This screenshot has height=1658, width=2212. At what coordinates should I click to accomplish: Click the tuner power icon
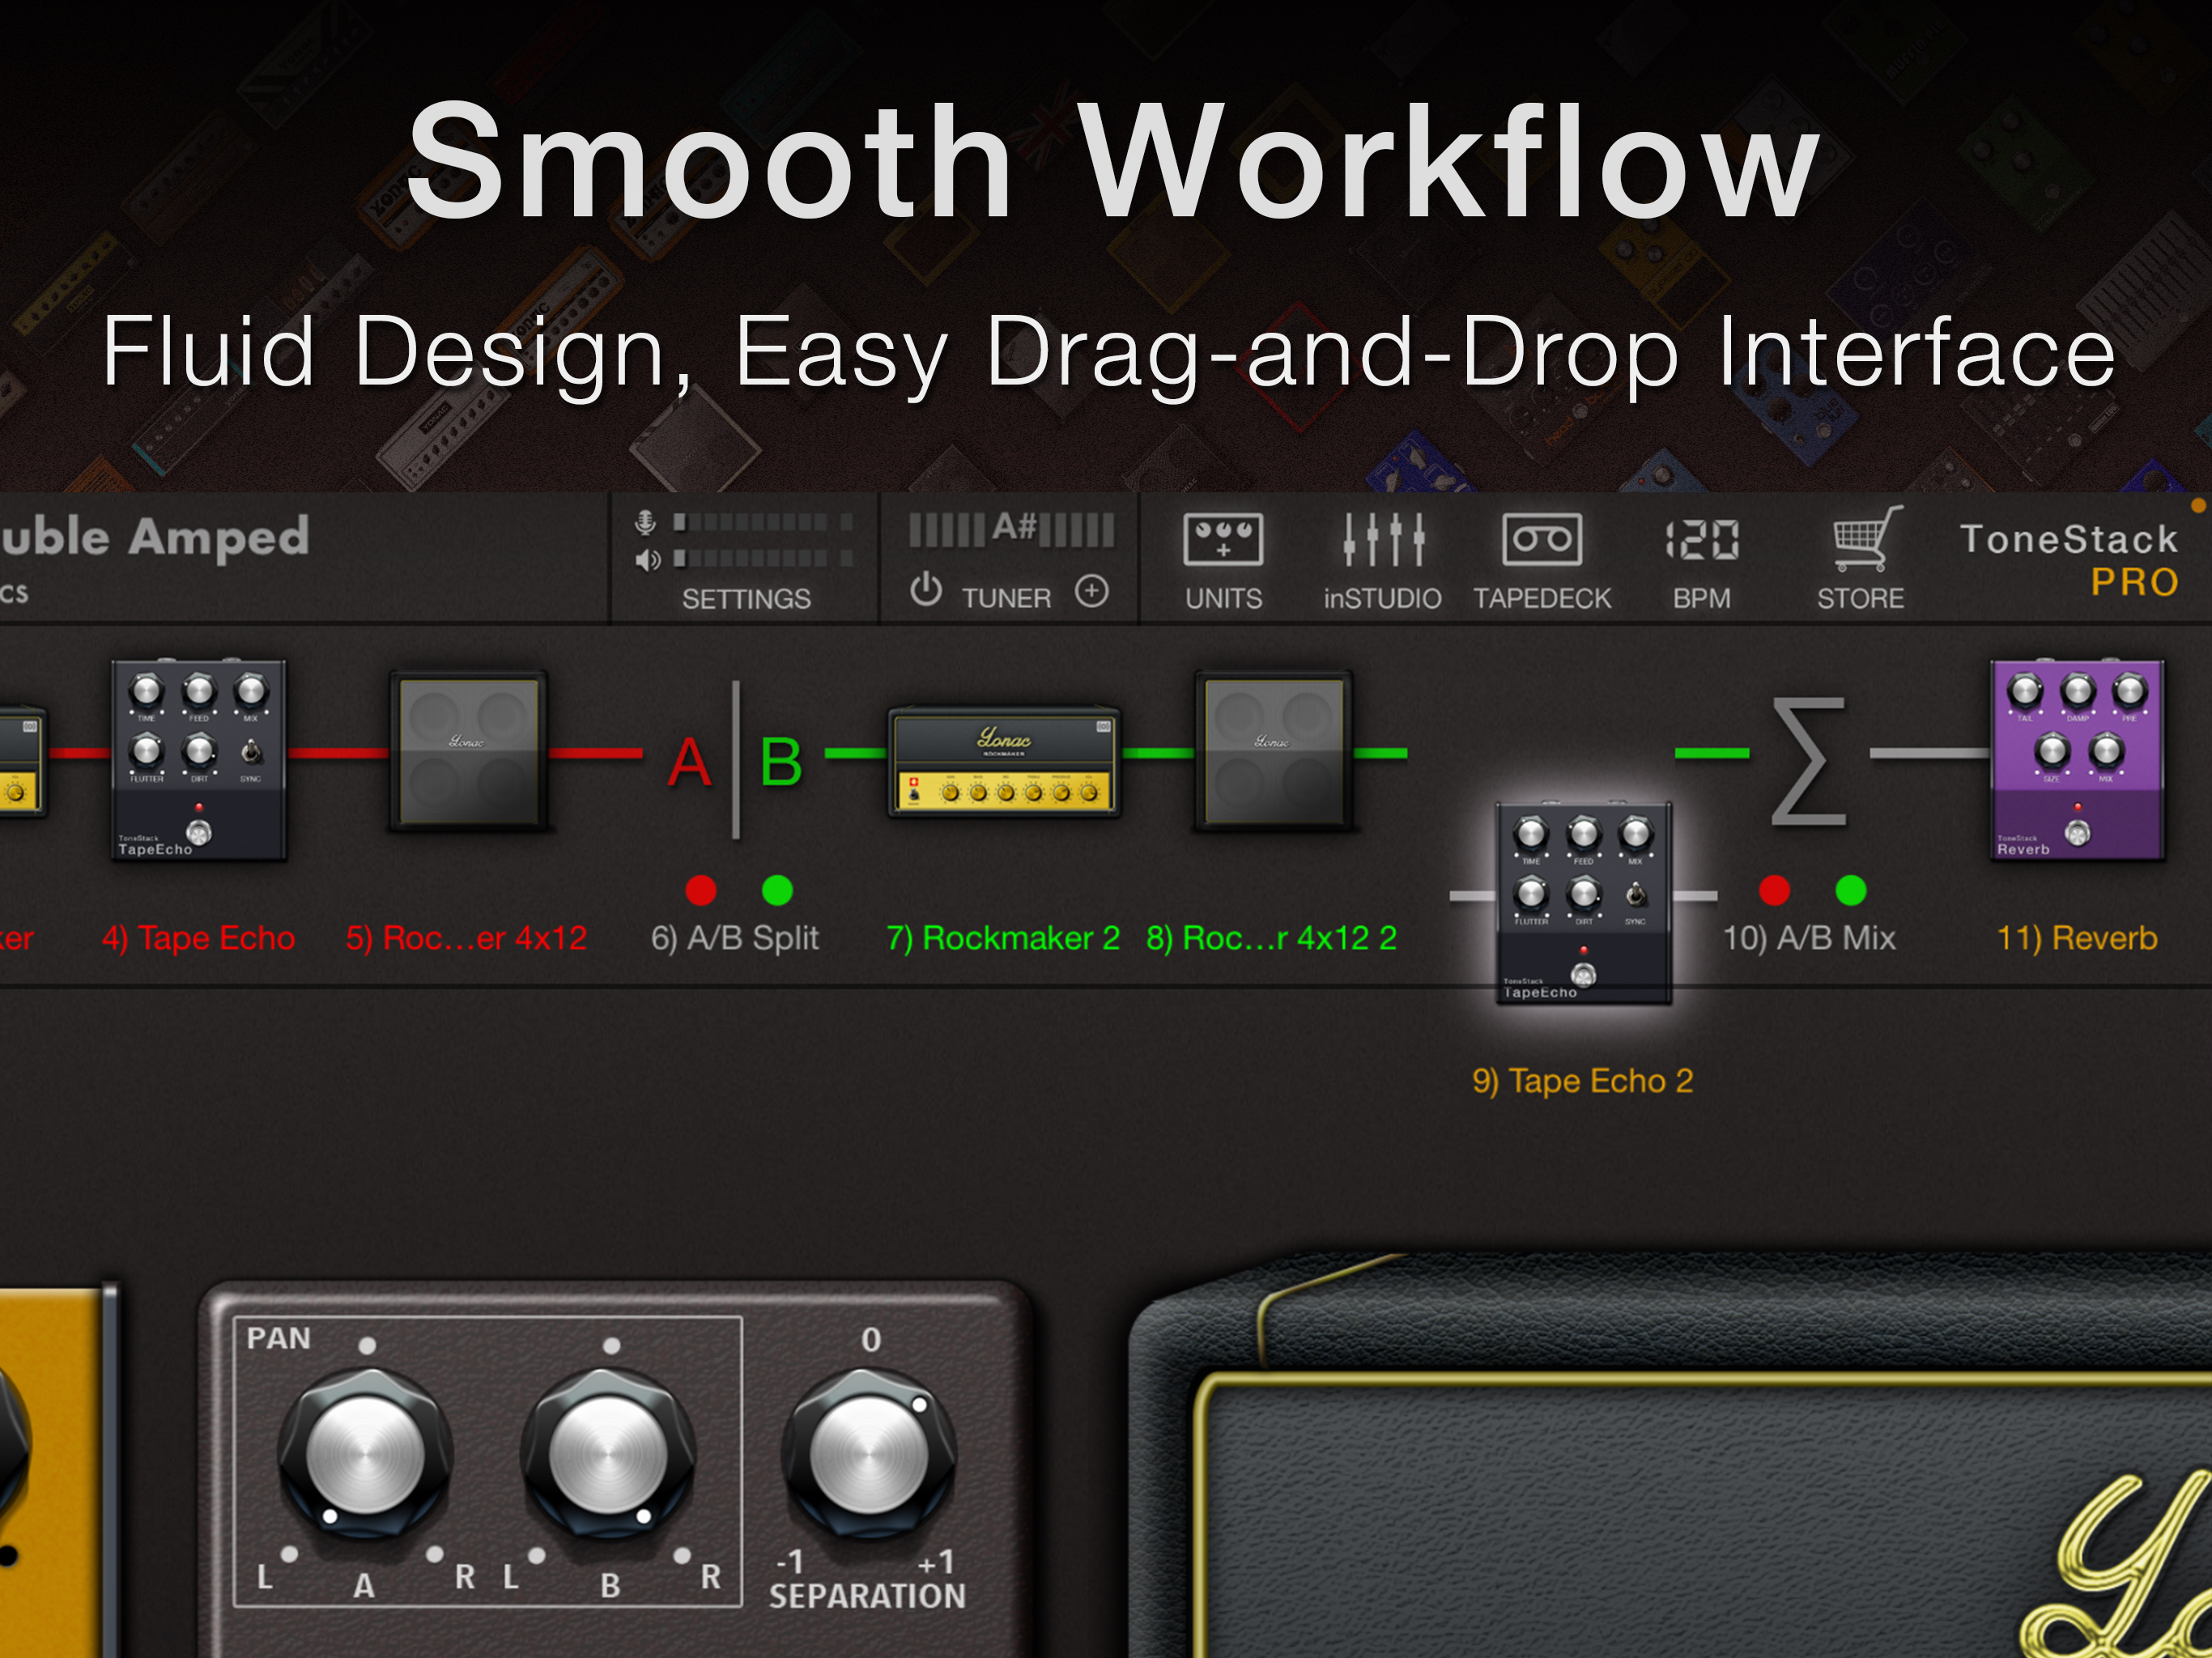click(x=926, y=590)
